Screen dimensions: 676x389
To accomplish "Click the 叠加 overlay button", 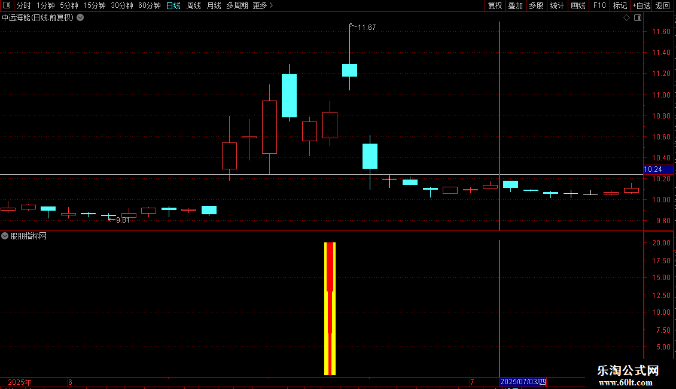I will pos(515,5).
